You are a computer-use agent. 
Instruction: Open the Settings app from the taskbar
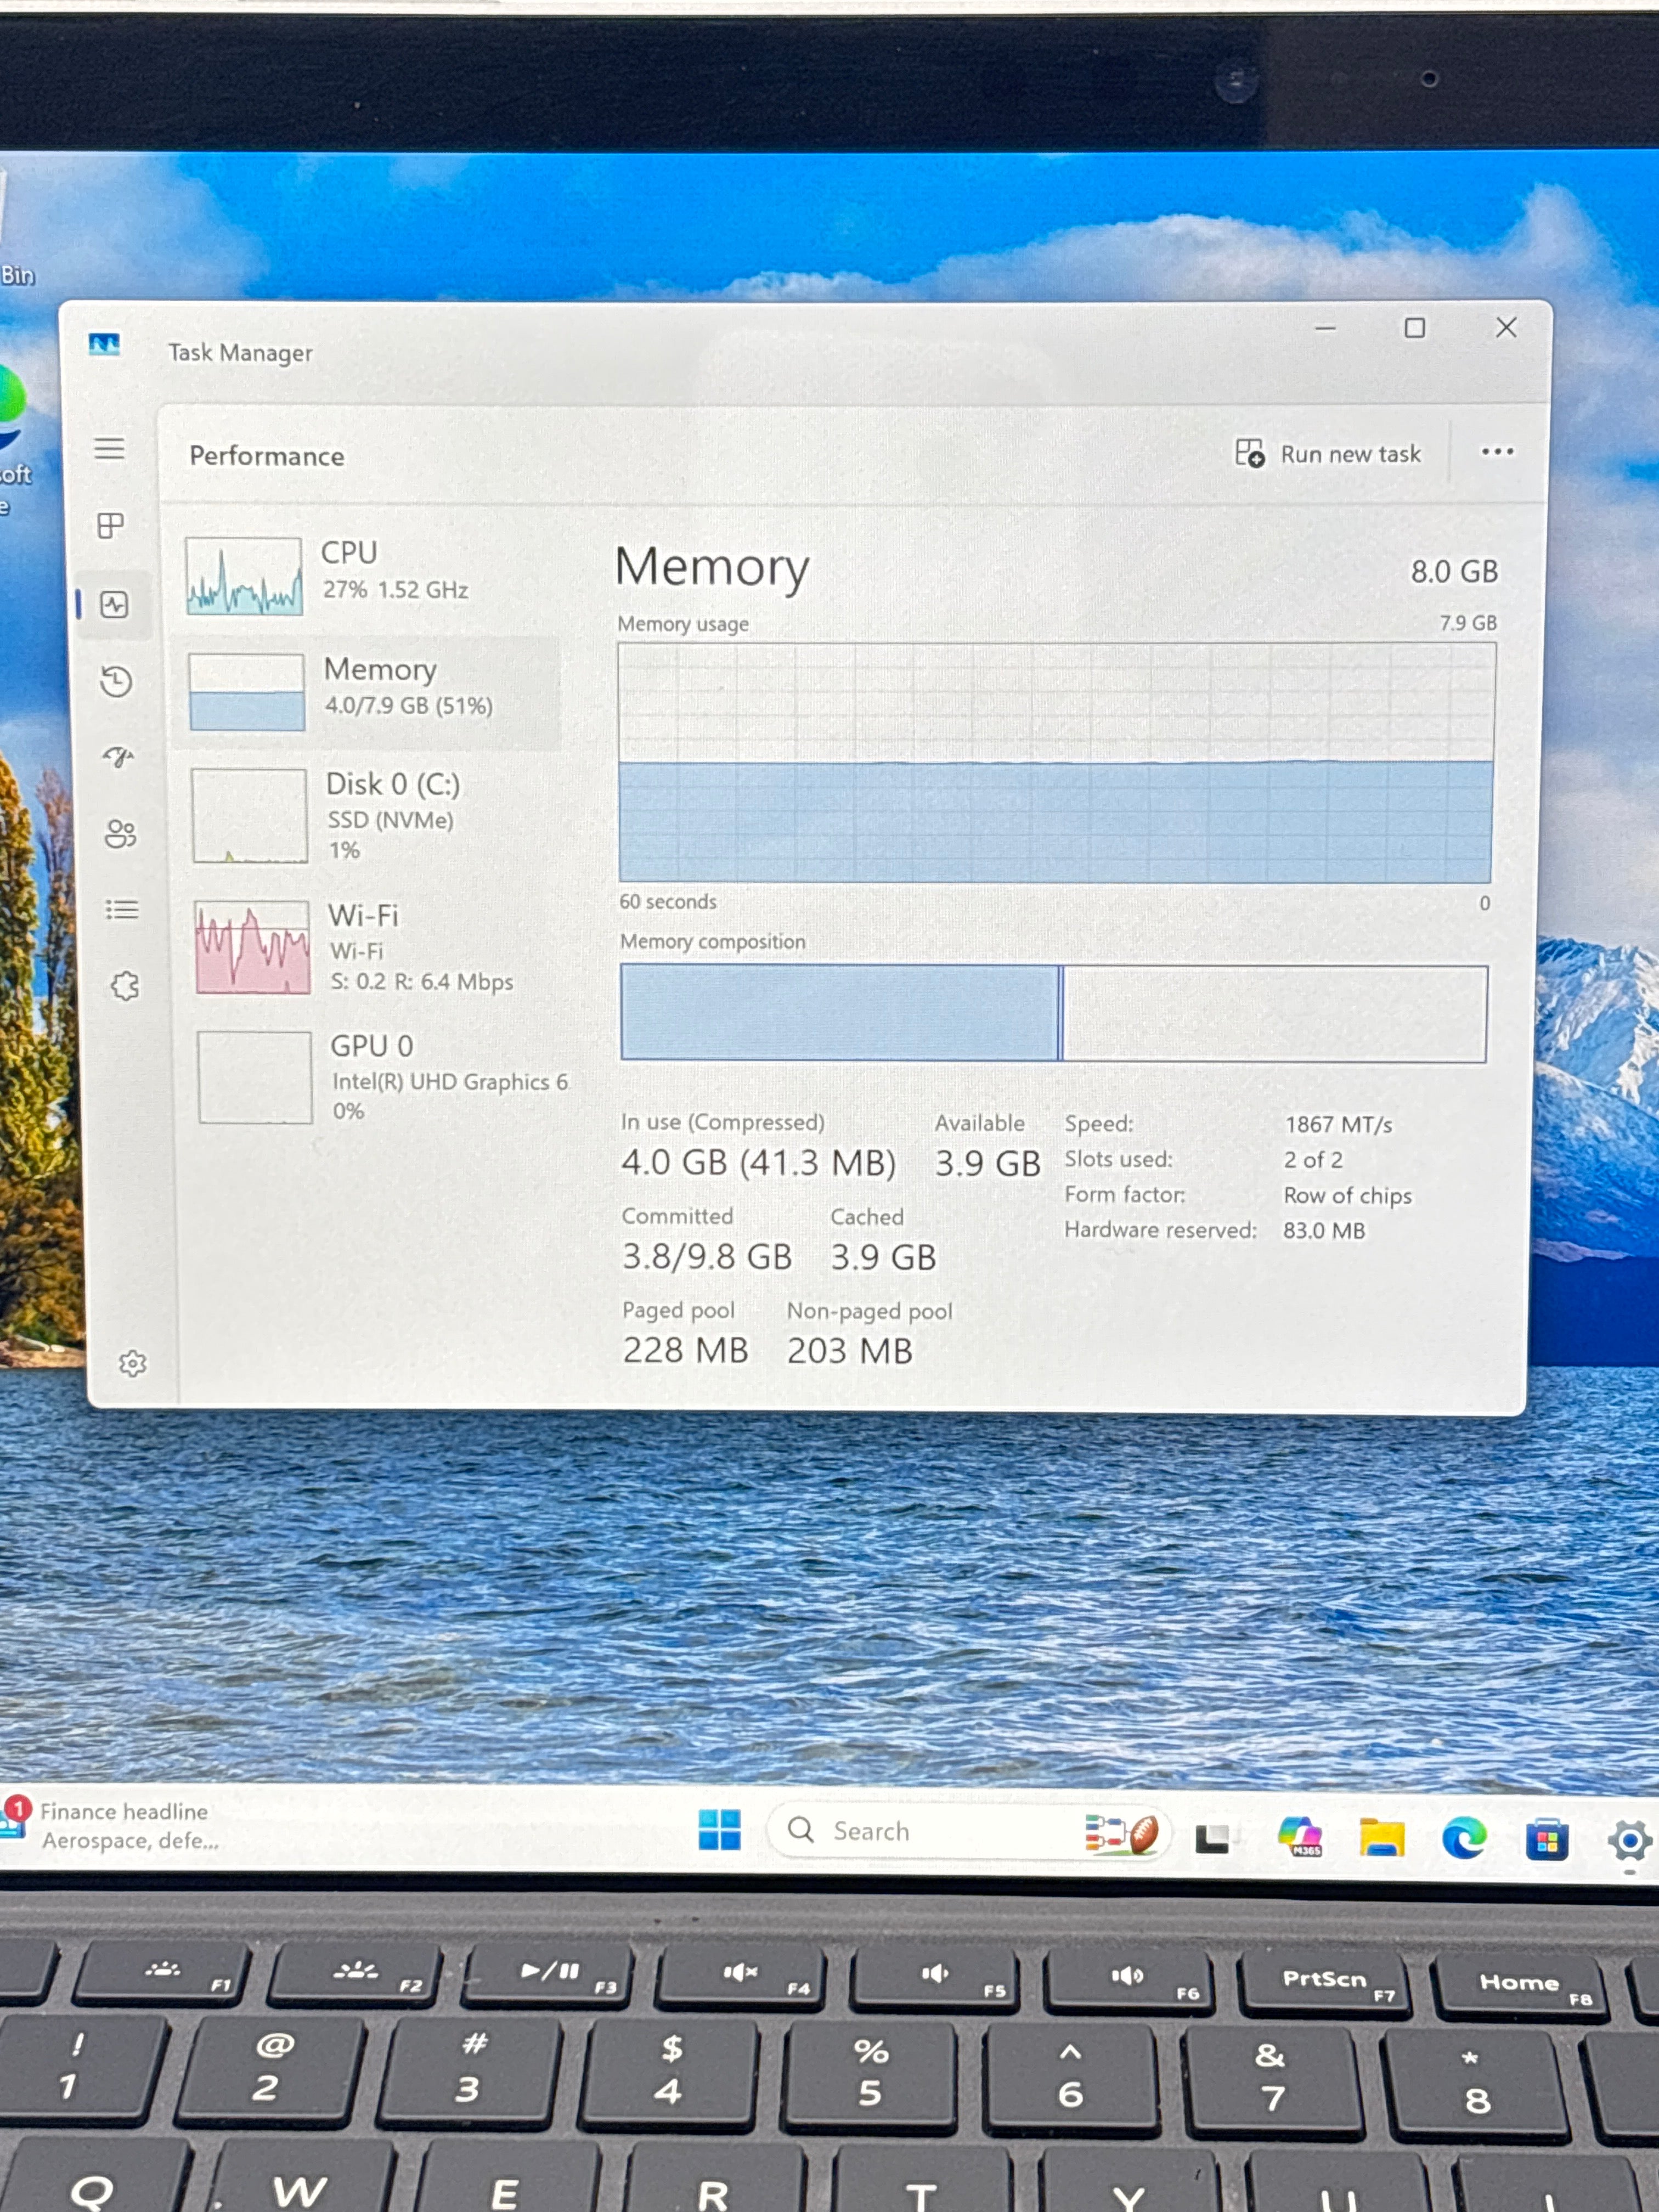[x=1630, y=1841]
